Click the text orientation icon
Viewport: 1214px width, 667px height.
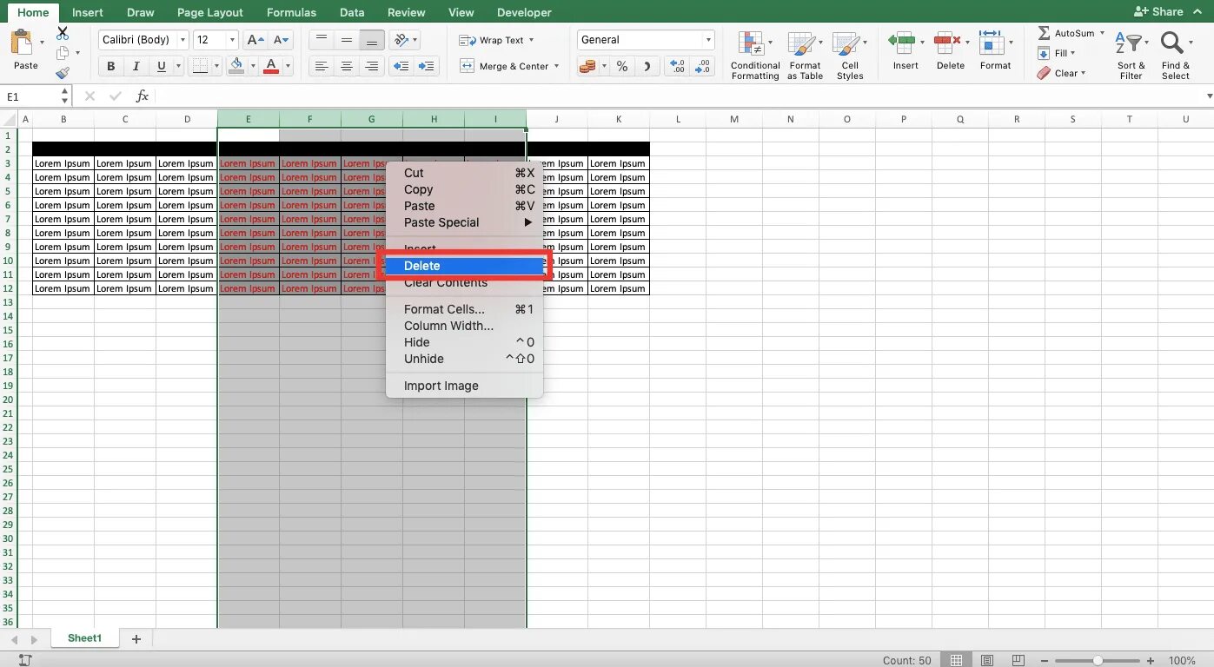click(400, 40)
